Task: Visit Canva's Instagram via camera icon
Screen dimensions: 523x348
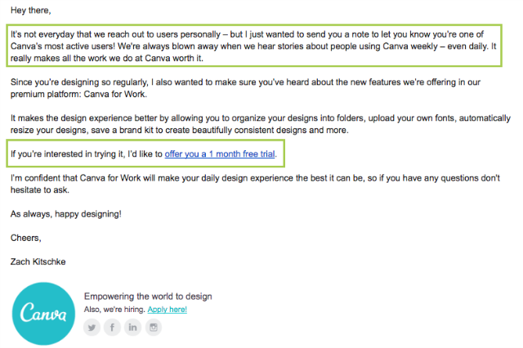Action: [154, 327]
